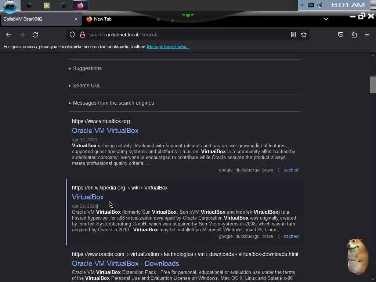Click the en.wikipedia.org result URL

(120, 188)
